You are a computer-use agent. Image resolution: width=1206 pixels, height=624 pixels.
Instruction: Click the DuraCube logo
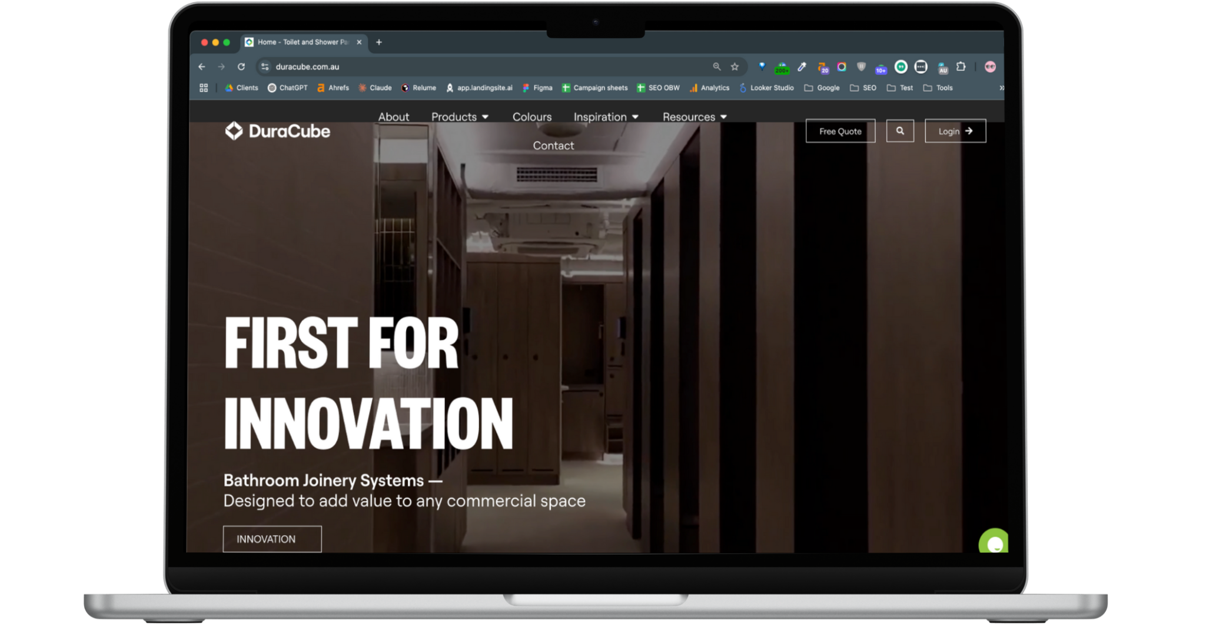pos(277,131)
